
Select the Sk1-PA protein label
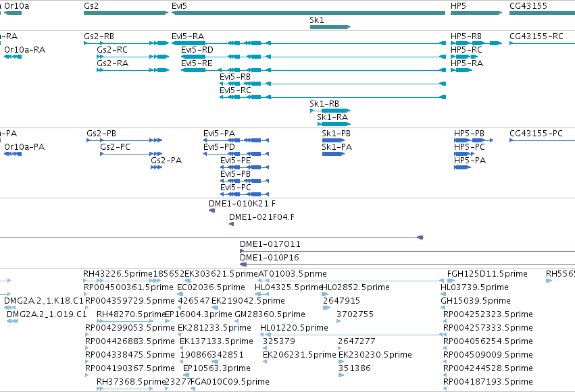tap(337, 147)
